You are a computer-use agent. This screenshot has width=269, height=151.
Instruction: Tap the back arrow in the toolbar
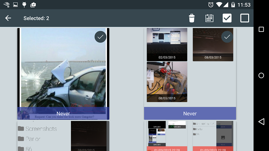(x=8, y=18)
